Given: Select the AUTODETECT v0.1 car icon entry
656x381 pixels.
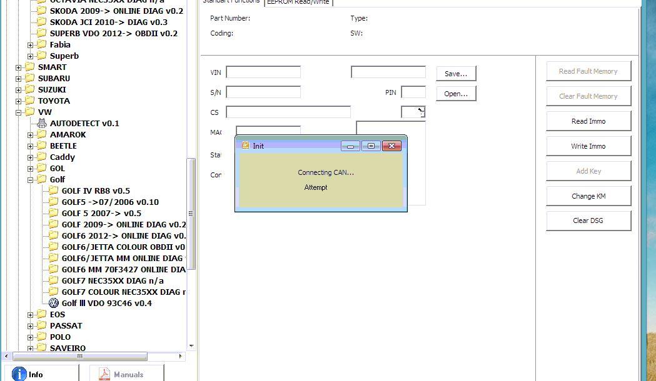Looking at the screenshot, I should (x=42, y=123).
